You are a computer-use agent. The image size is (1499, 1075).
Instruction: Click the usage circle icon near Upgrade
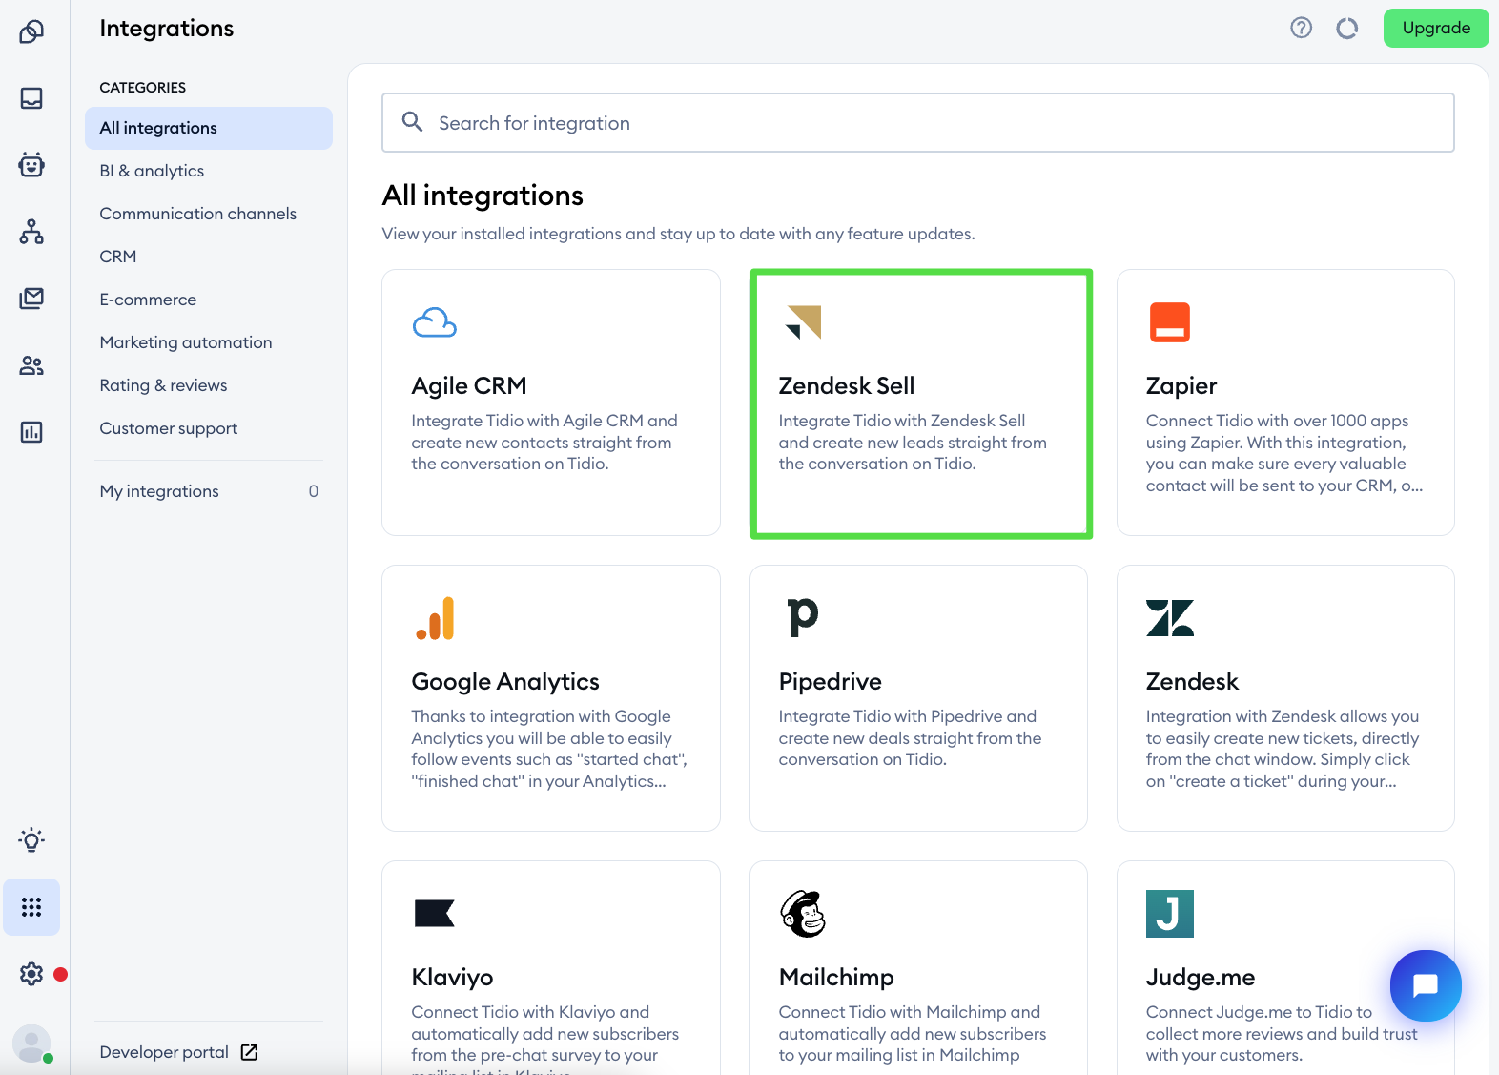[1347, 29]
